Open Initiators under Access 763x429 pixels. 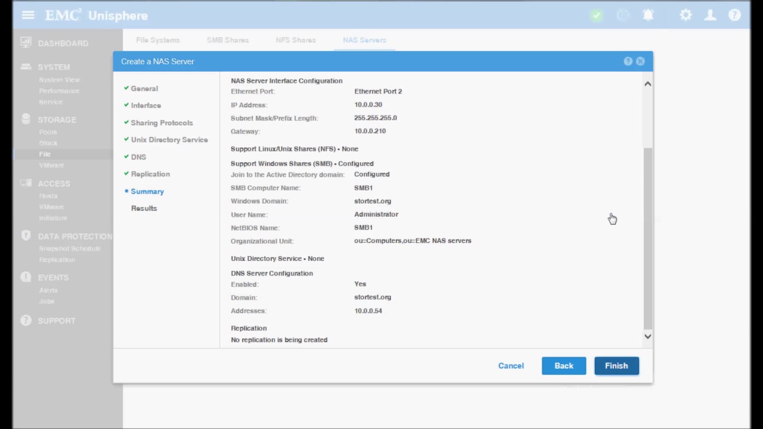click(x=53, y=218)
